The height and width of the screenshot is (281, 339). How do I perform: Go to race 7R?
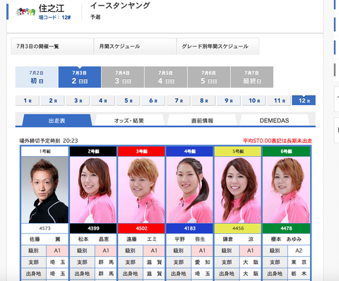pyautogui.click(x=179, y=101)
